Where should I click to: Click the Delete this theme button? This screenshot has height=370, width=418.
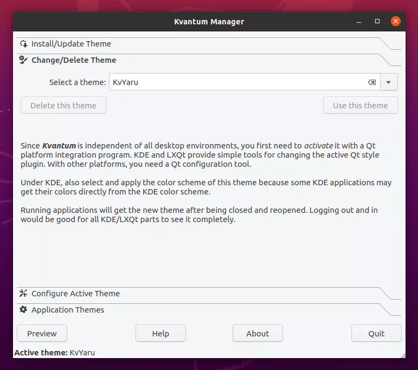[63, 105]
